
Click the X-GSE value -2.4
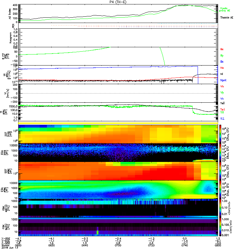[x=118, y=239]
